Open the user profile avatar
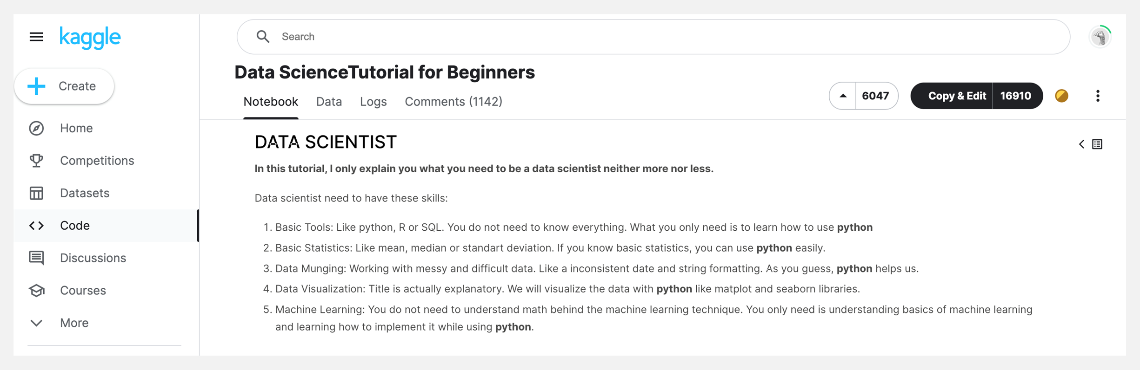1140x370 pixels. point(1100,37)
